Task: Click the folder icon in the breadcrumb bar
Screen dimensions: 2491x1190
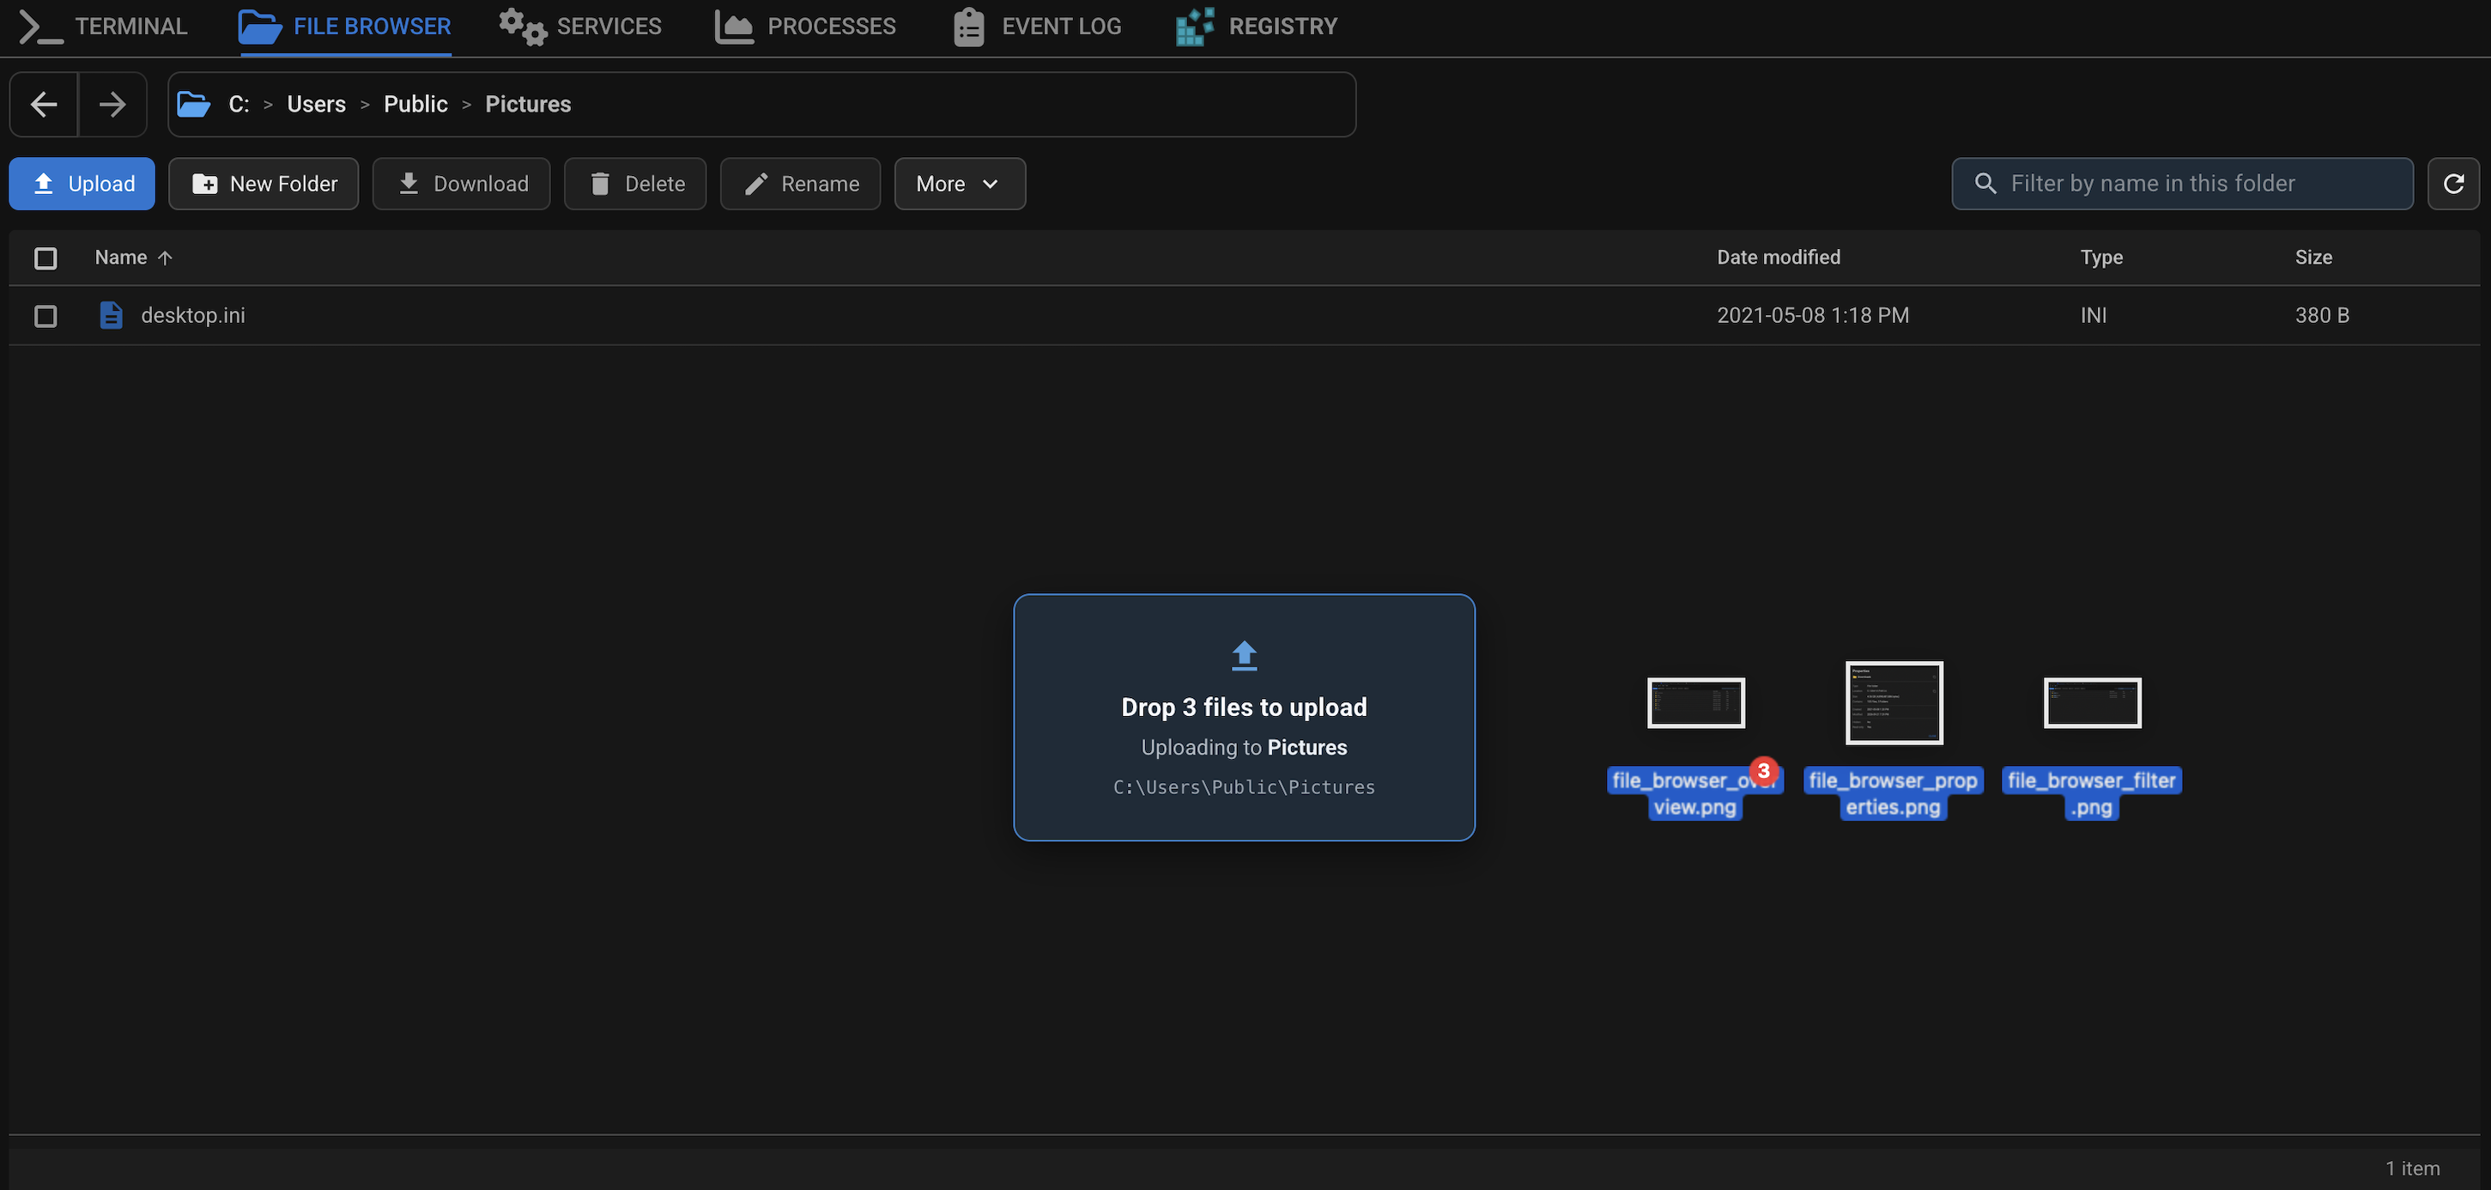Action: pyautogui.click(x=193, y=105)
